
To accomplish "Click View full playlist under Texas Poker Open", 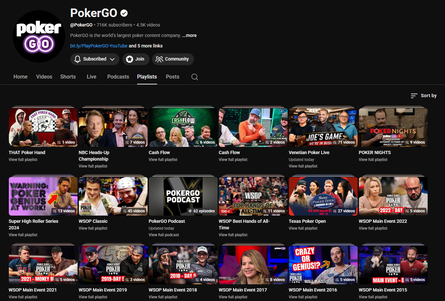I will pos(303,228).
